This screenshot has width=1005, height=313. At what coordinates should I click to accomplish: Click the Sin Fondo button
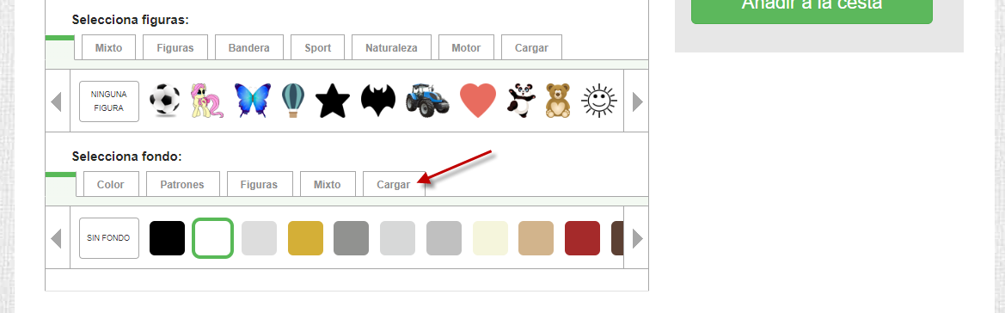(x=109, y=238)
